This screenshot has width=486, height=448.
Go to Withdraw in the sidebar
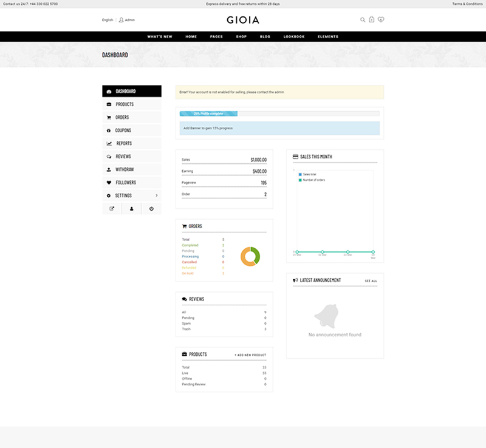[x=125, y=169]
